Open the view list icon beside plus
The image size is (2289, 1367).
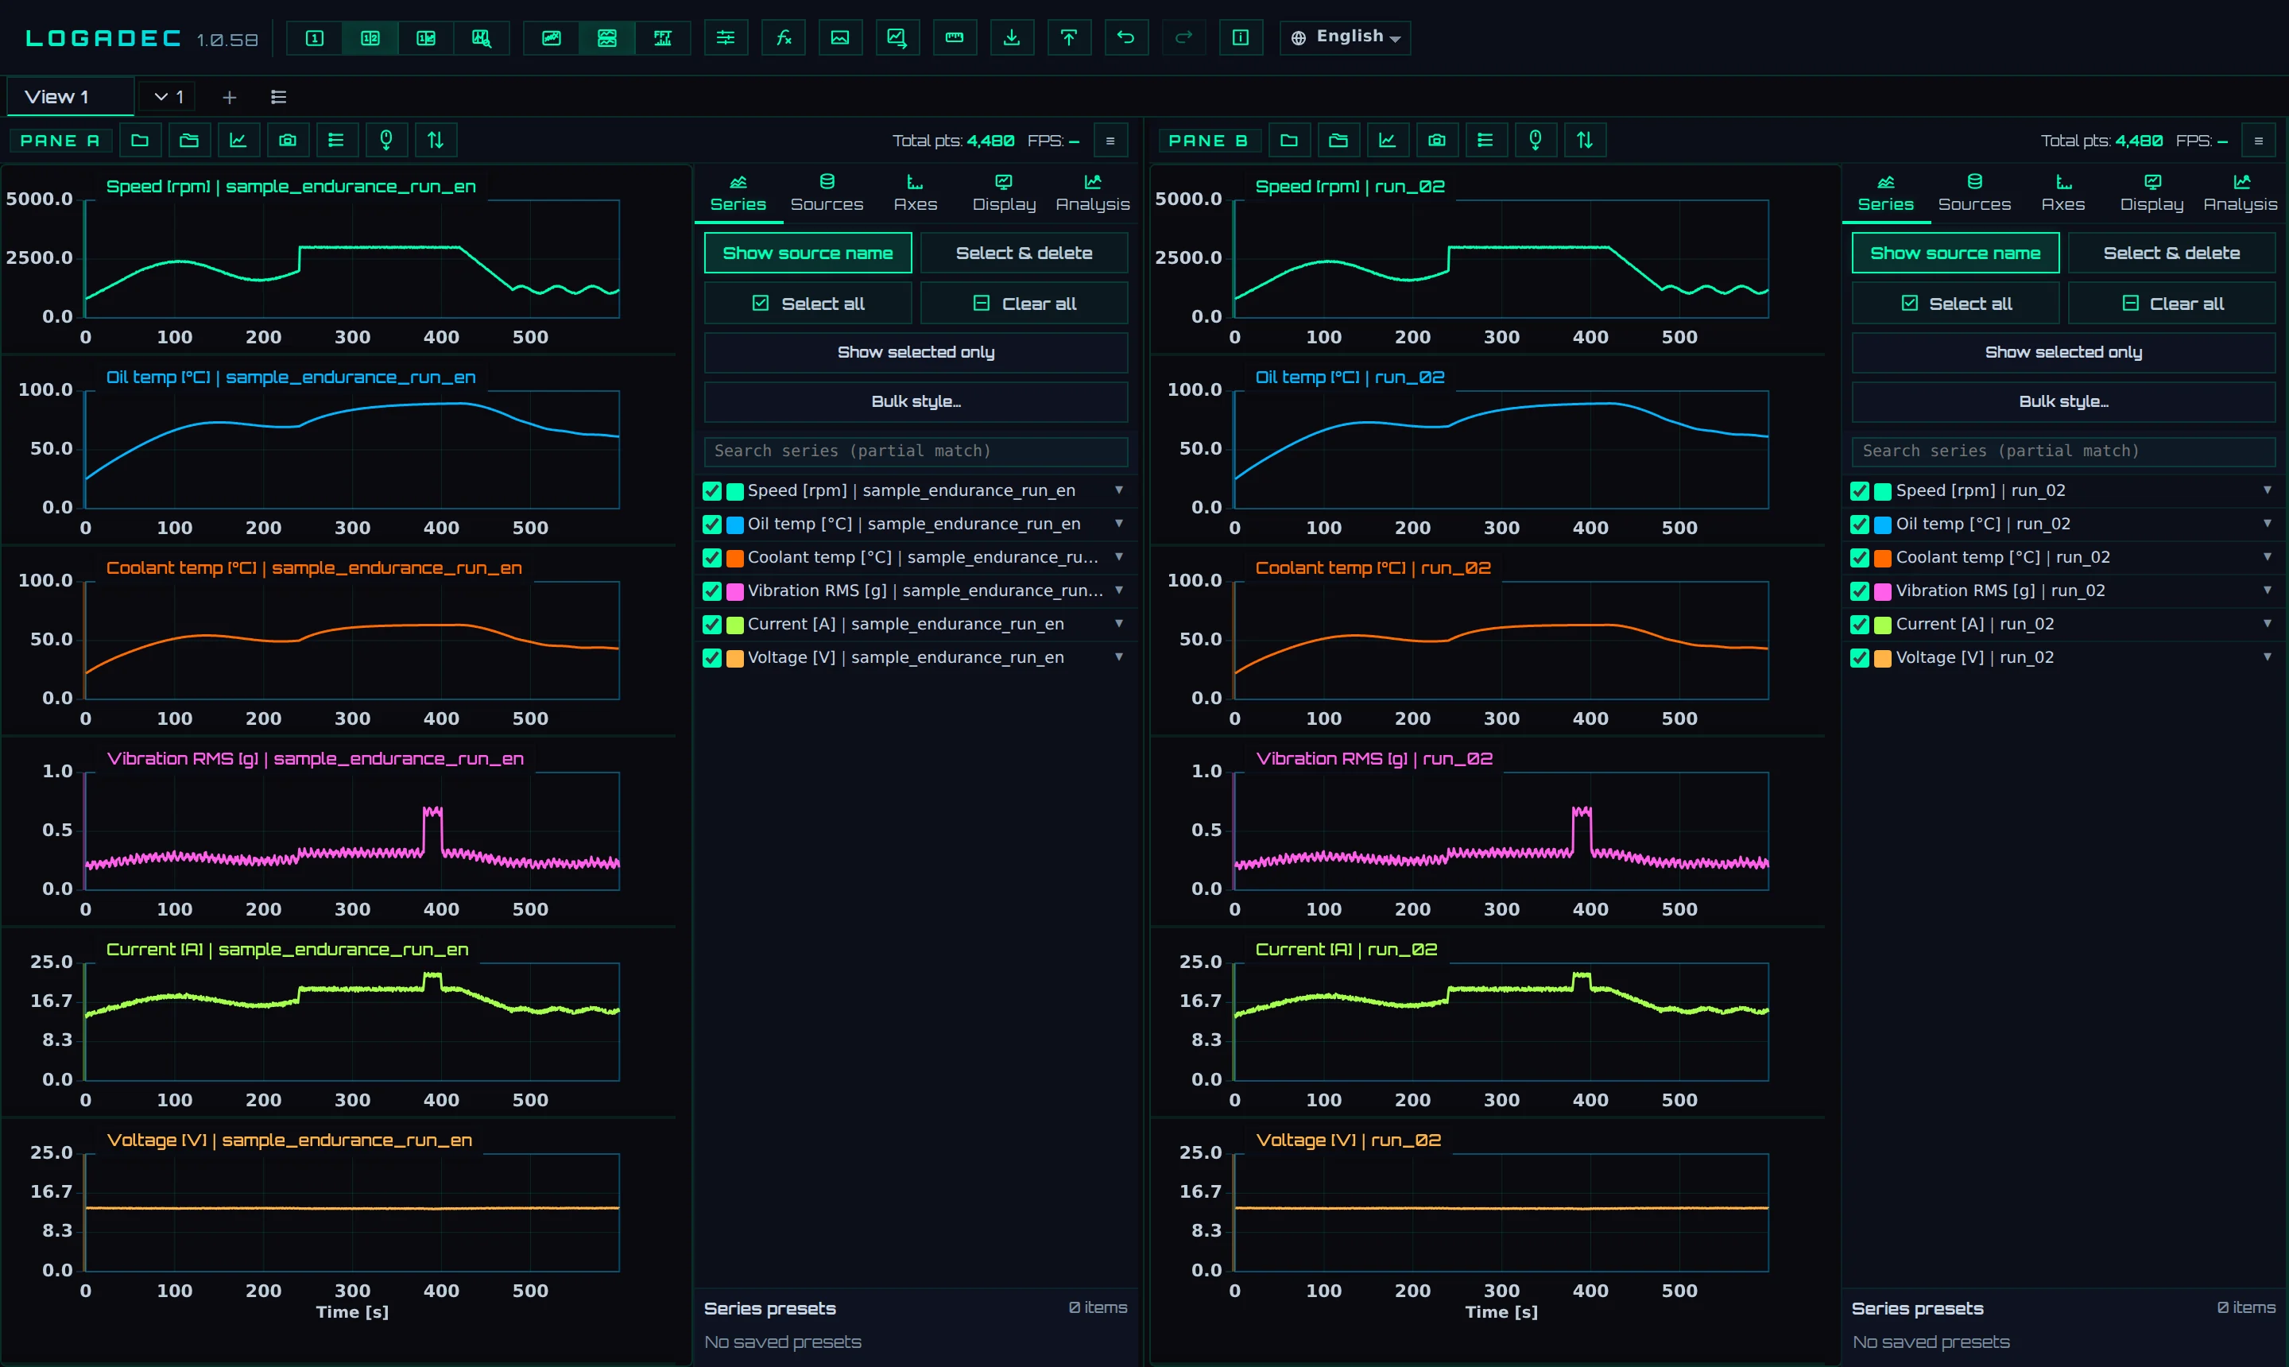(278, 97)
